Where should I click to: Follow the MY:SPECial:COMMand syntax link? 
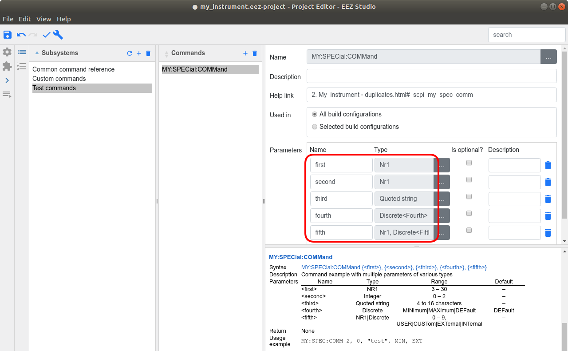[x=331, y=267]
